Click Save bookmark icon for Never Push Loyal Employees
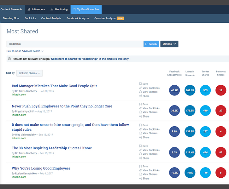The width and height of the screenshot is (229, 189). [140, 104]
